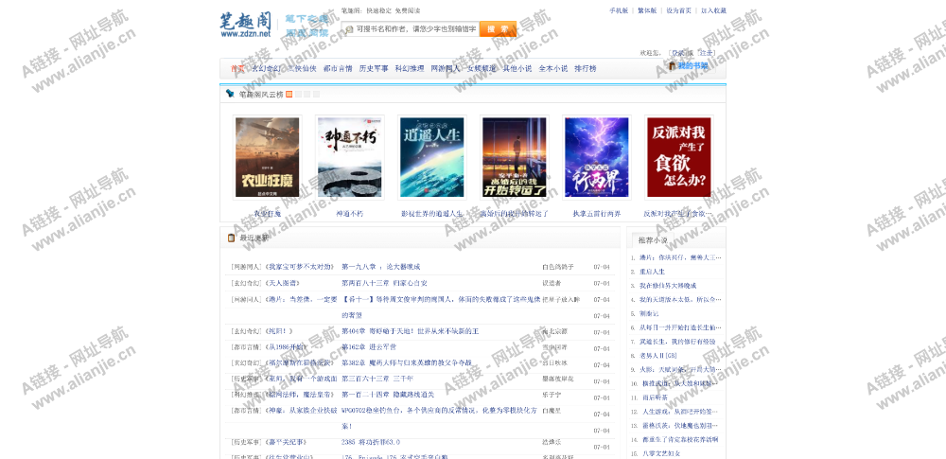
Task: Open the 全本小说 tab
Action: [x=553, y=68]
